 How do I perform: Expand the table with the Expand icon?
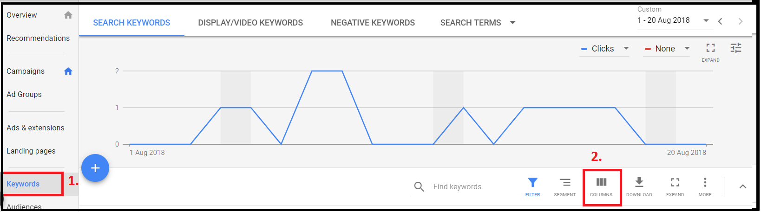coord(675,182)
